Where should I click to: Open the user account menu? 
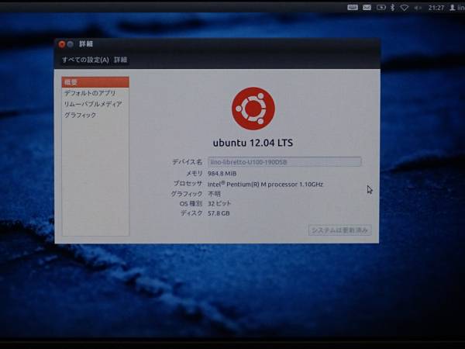(x=457, y=8)
